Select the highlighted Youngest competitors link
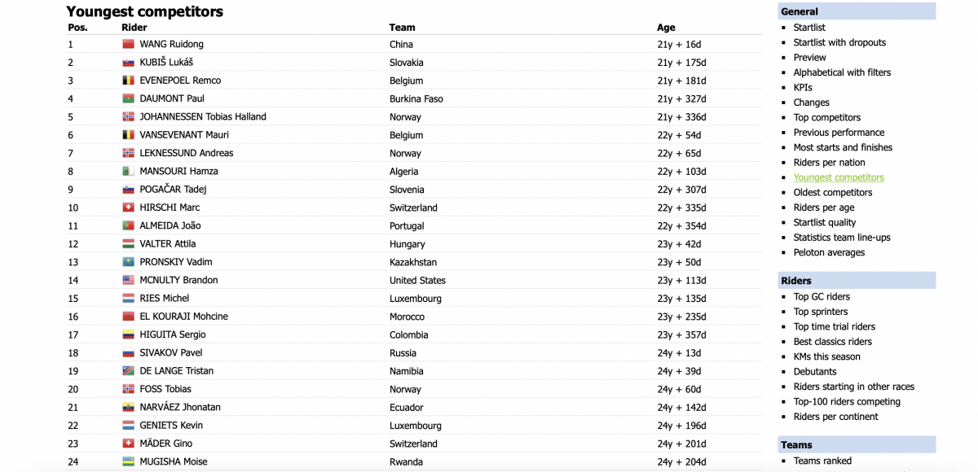Image resolution: width=978 pixels, height=472 pixels. [839, 177]
